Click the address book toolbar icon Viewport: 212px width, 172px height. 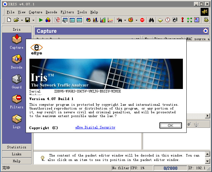(175, 20)
